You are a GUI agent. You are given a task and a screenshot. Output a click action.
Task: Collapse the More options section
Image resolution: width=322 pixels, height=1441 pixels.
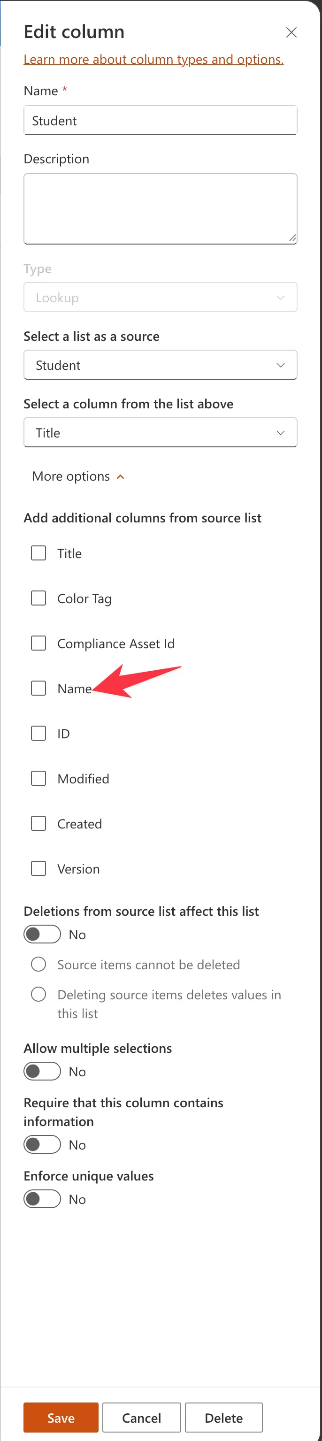(x=78, y=476)
